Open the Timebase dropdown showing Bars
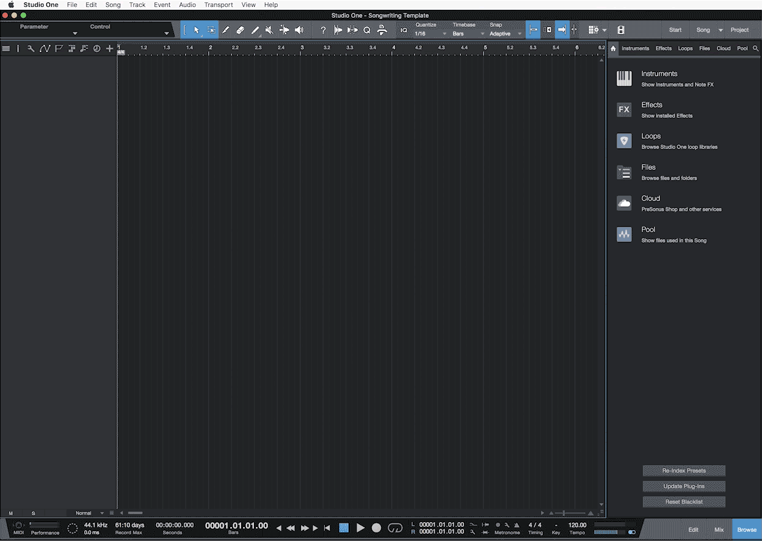 (x=464, y=34)
